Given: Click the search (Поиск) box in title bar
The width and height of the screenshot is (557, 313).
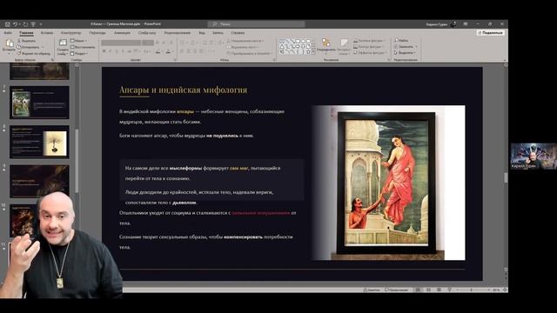Looking at the screenshot, I should (x=256, y=24).
